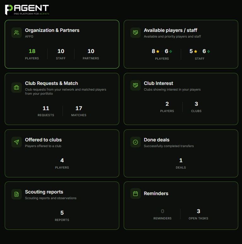Click the Club Interest handshake icon
This screenshot has height=244, width=242.
[x=135, y=85]
